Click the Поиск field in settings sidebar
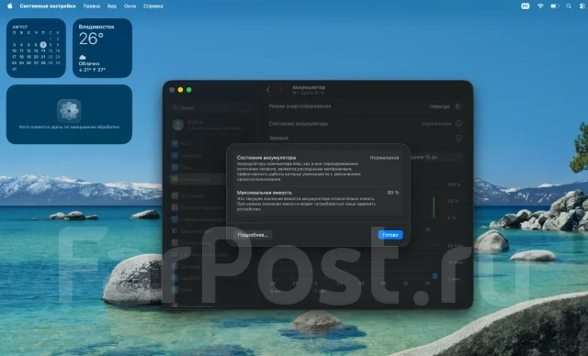This screenshot has width=588, height=356. tap(212, 108)
